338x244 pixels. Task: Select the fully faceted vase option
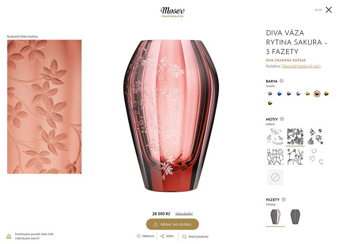(x=295, y=217)
